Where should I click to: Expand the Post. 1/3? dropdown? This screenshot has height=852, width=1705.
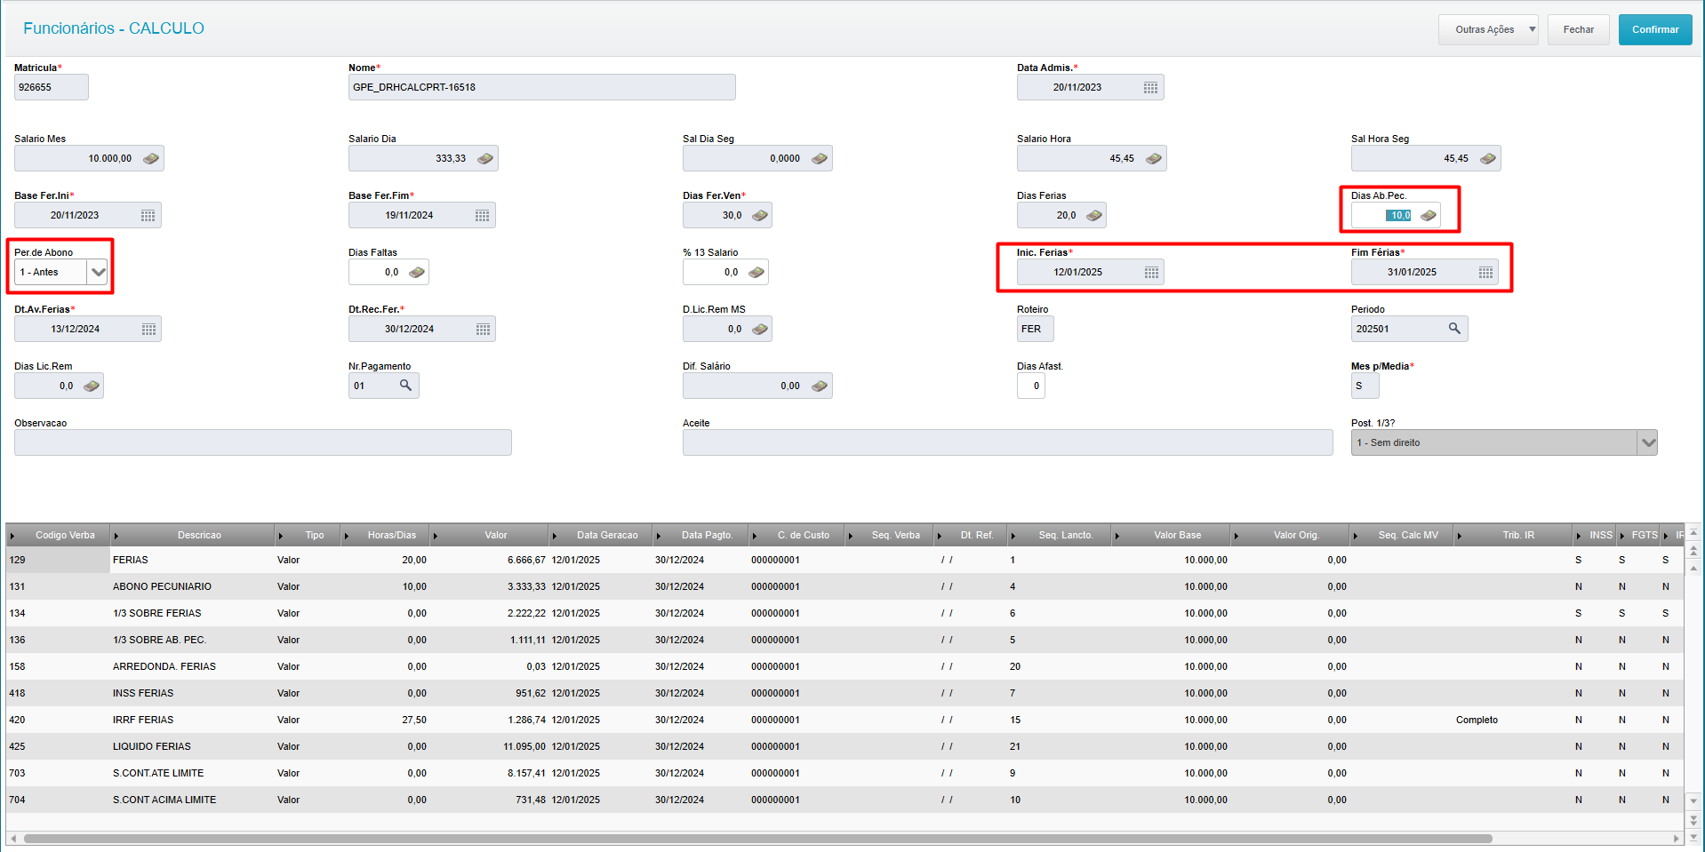pos(1648,442)
